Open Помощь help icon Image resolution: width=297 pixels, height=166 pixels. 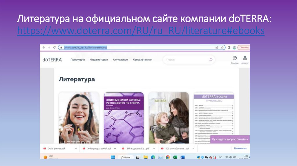tap(235, 60)
